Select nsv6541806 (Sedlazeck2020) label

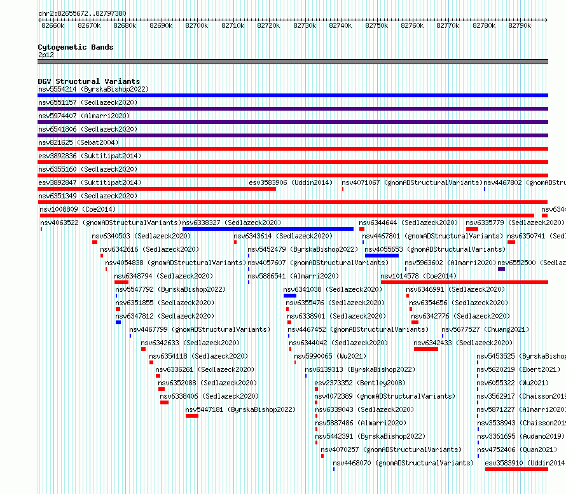click(x=88, y=129)
